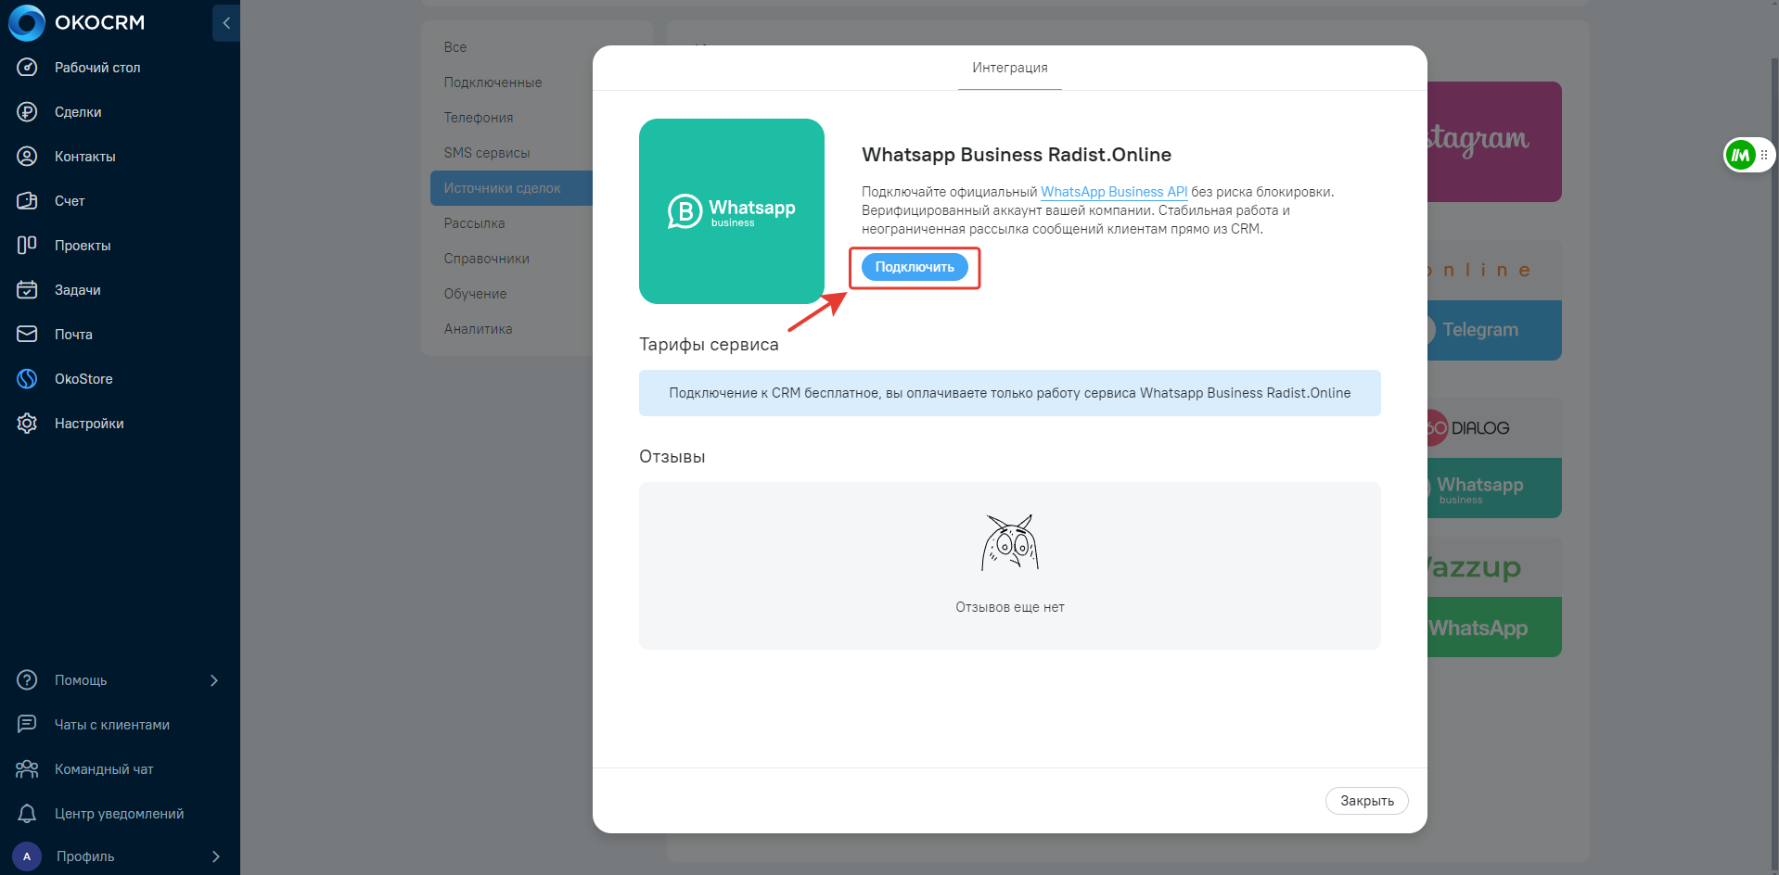Click the Закрыть button
The width and height of the screenshot is (1779, 875).
click(x=1367, y=801)
